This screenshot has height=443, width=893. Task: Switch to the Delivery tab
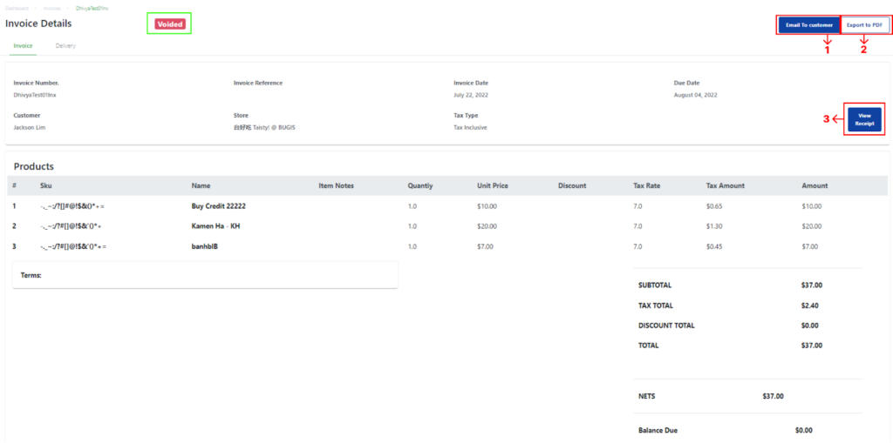point(65,45)
